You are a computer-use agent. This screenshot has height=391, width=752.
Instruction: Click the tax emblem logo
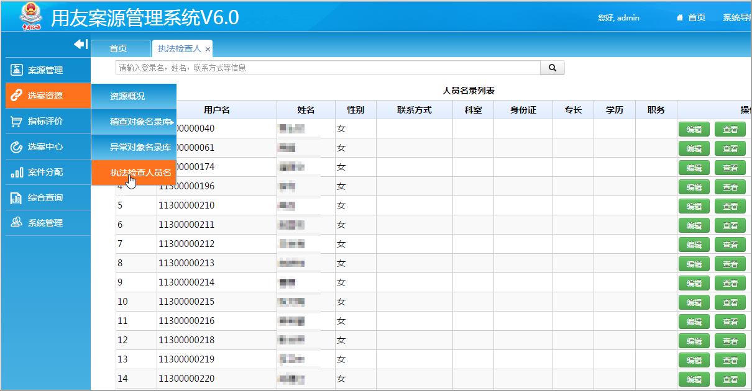30,16
